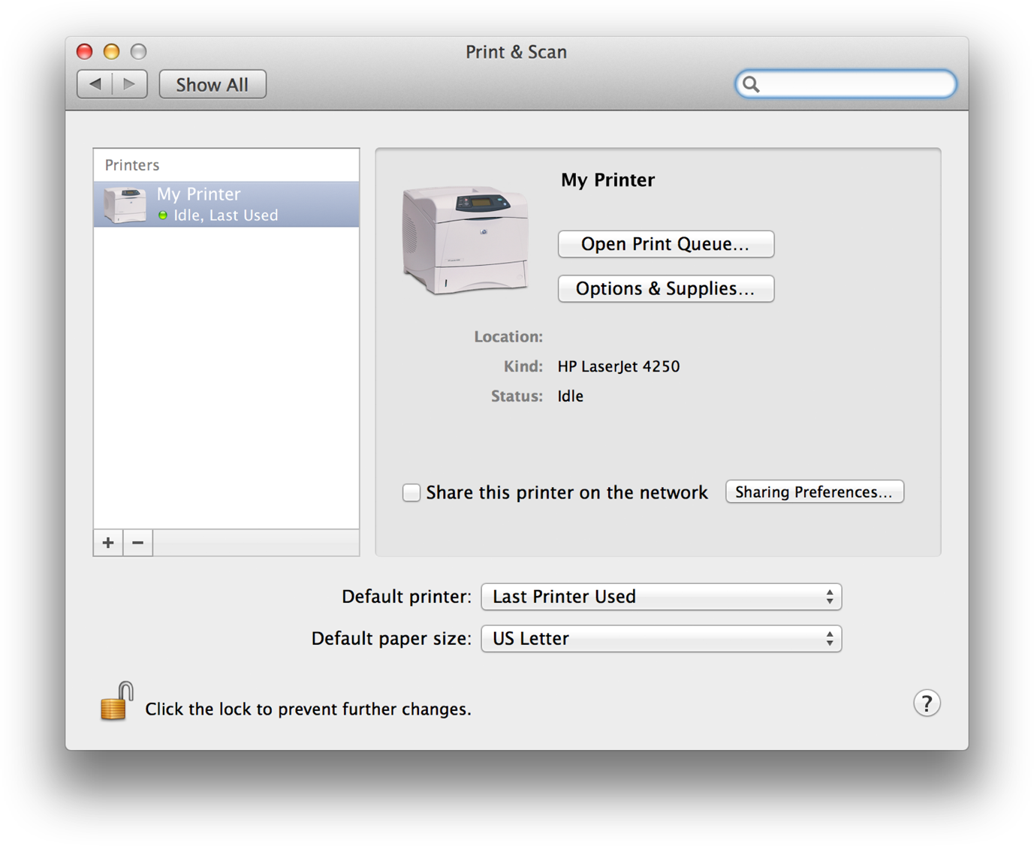1034x846 pixels.
Task: Click the lock icon to prevent changes
Action: (x=116, y=702)
